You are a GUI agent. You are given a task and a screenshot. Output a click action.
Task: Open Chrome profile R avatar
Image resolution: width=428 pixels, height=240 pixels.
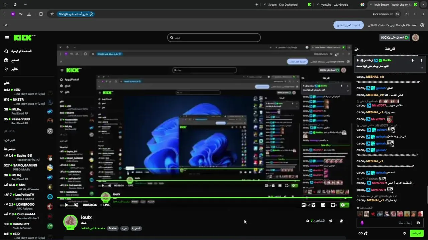(x=13, y=14)
